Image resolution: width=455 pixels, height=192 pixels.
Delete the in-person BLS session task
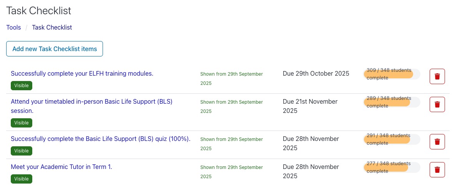[x=437, y=104]
